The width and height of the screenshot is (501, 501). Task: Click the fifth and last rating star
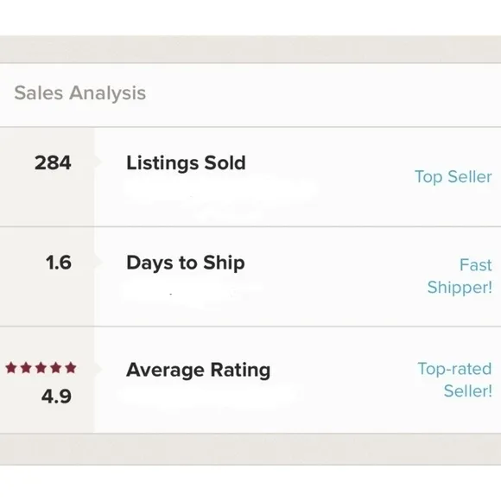point(71,368)
